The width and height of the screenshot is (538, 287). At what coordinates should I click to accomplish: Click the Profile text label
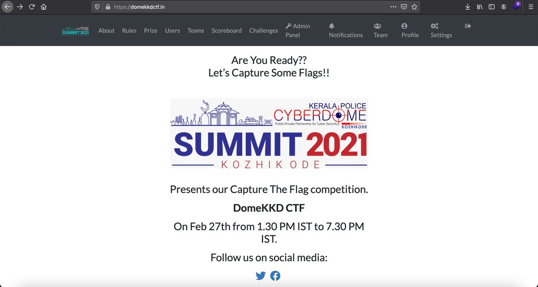click(x=410, y=35)
